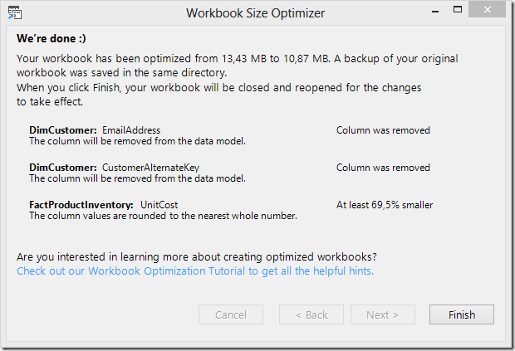Click the disabled Cancel button
Screen dimensions: 515x351
(x=231, y=314)
